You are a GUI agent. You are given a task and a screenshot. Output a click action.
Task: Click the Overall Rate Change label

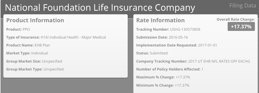point(236,19)
